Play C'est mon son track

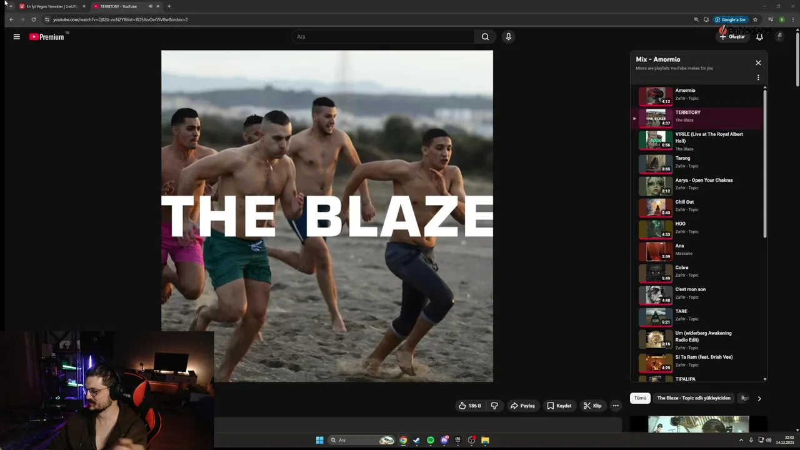[697, 294]
